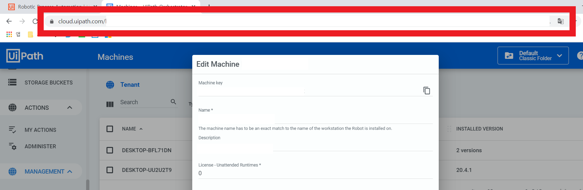
Task: Copy the machine key to clipboard
Action: coord(427,90)
